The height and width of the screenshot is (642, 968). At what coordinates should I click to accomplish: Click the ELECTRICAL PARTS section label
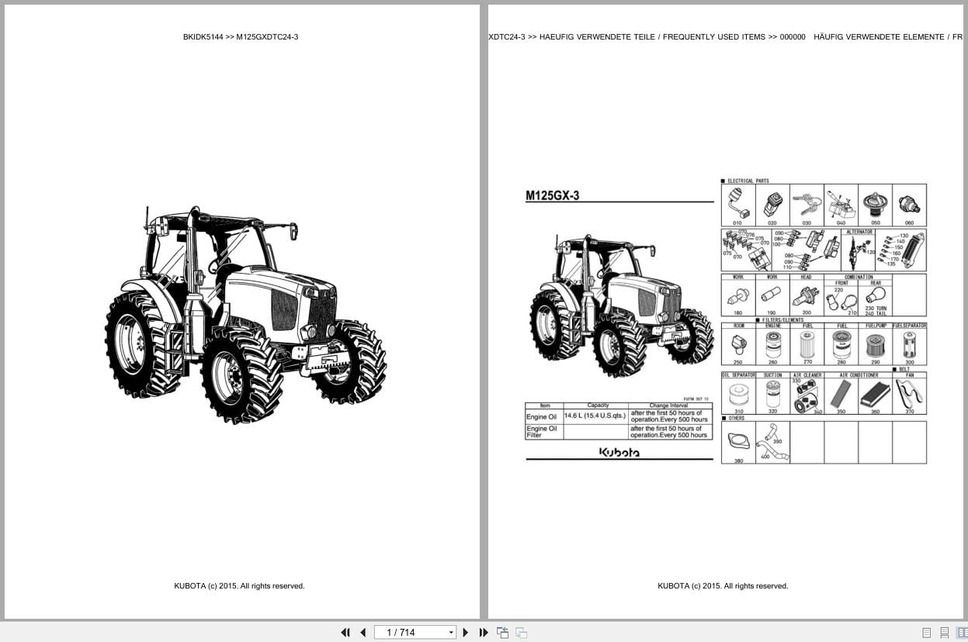pos(748,181)
